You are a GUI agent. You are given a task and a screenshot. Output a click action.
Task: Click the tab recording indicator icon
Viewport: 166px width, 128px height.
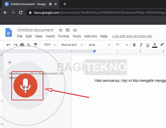point(50,4)
